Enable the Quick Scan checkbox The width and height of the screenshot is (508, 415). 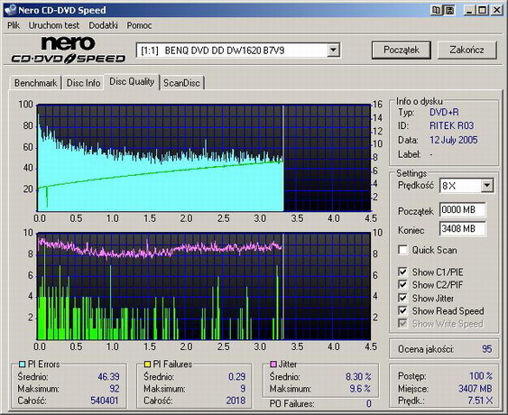click(x=402, y=250)
